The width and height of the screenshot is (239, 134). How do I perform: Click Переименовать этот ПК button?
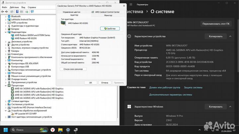pyautogui.click(x=216, y=24)
